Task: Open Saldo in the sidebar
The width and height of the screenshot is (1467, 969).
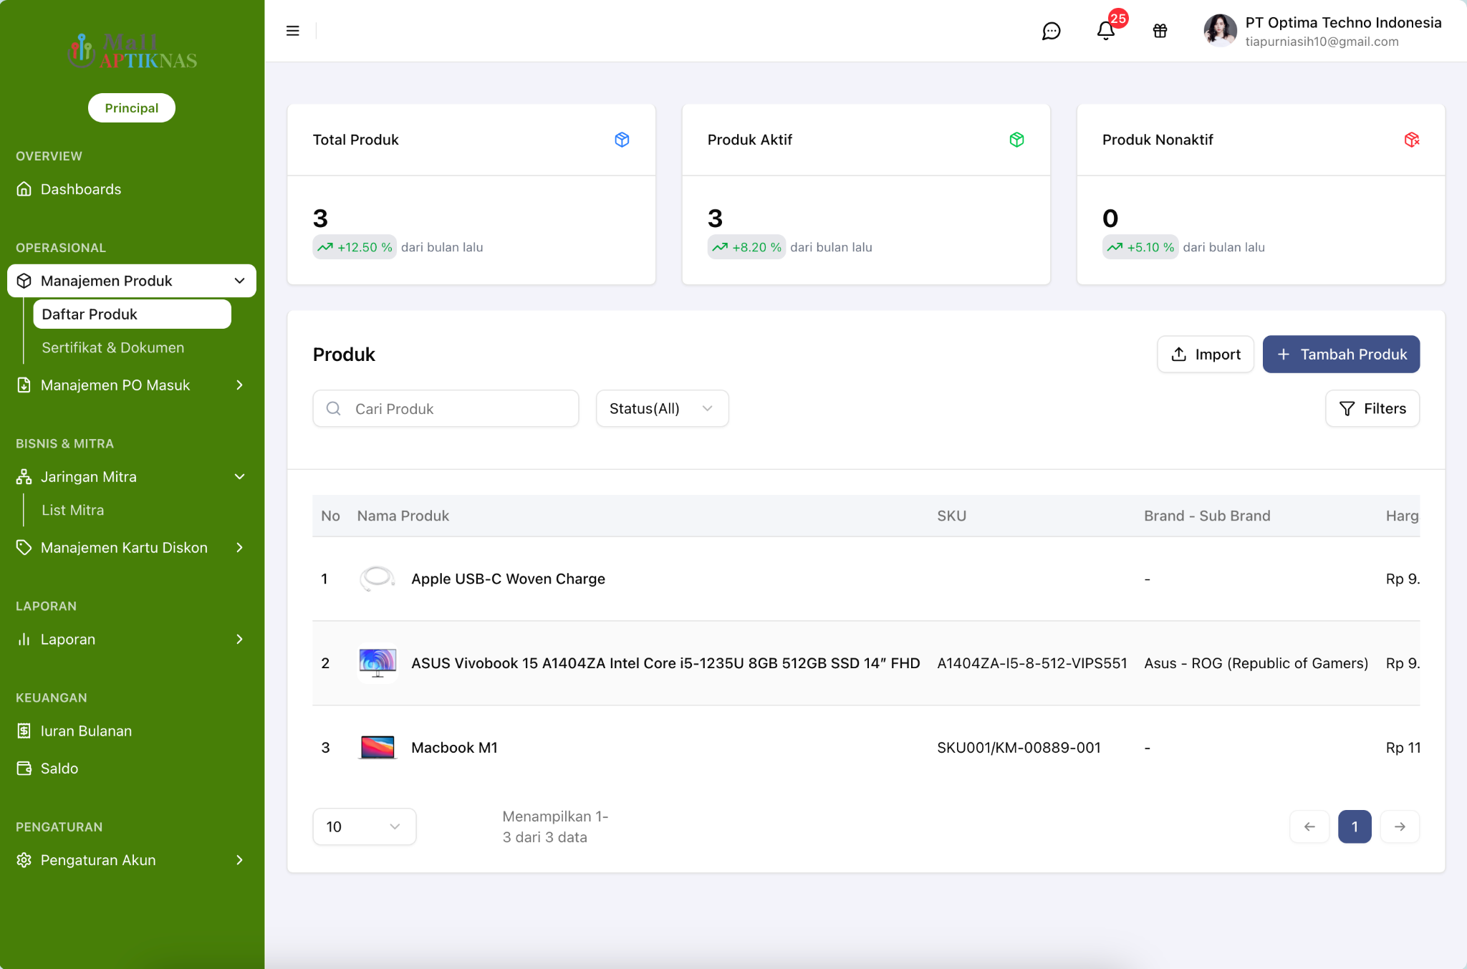Action: (132, 768)
